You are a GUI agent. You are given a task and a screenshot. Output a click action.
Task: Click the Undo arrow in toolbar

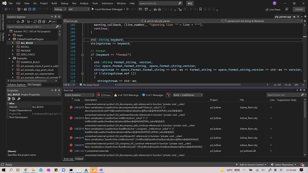40,9
